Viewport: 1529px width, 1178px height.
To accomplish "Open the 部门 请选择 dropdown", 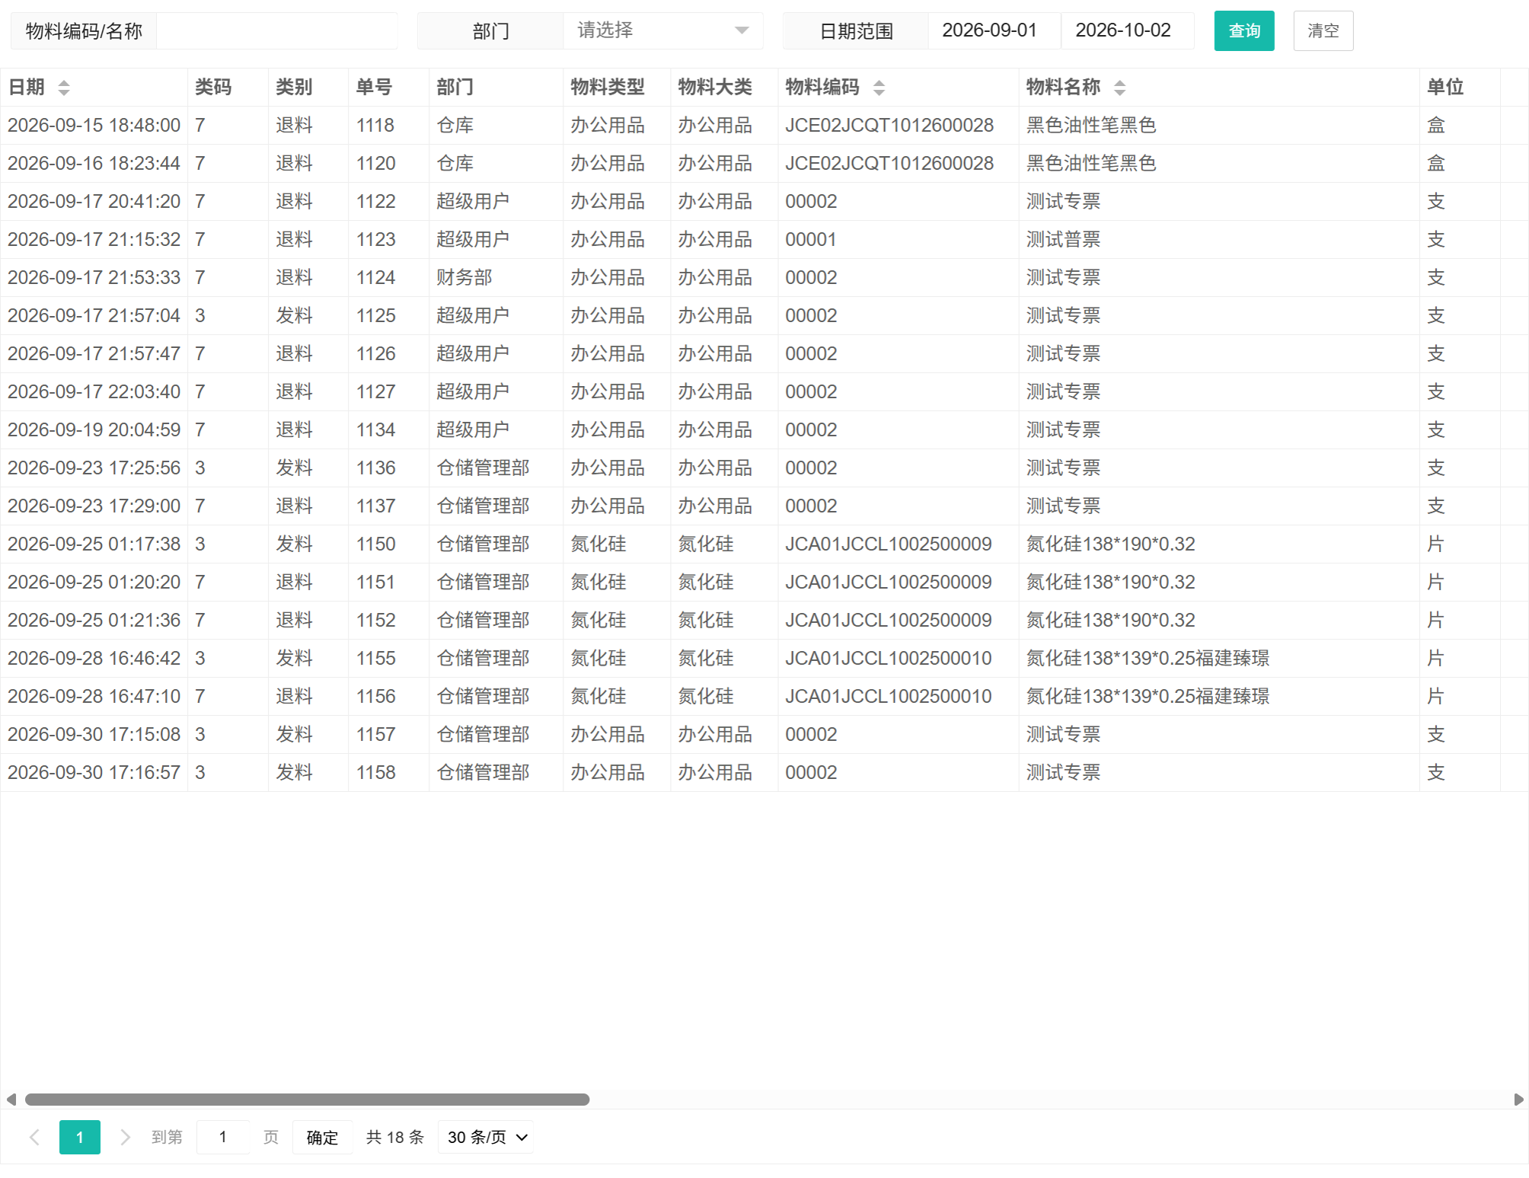I will (662, 30).
